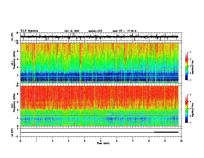Click the "4" frequency tick on ch.2 spectrogram
The height and width of the screenshot is (158, 204).
point(18,110)
